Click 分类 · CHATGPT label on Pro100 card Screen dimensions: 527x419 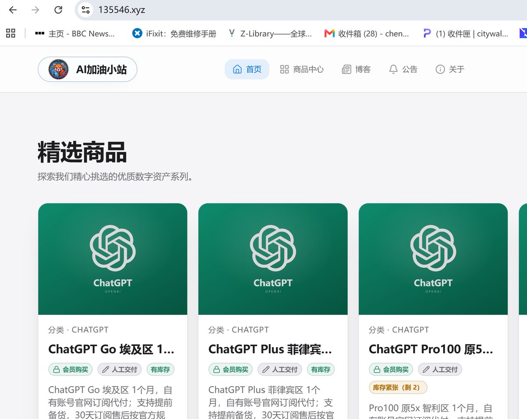point(399,330)
